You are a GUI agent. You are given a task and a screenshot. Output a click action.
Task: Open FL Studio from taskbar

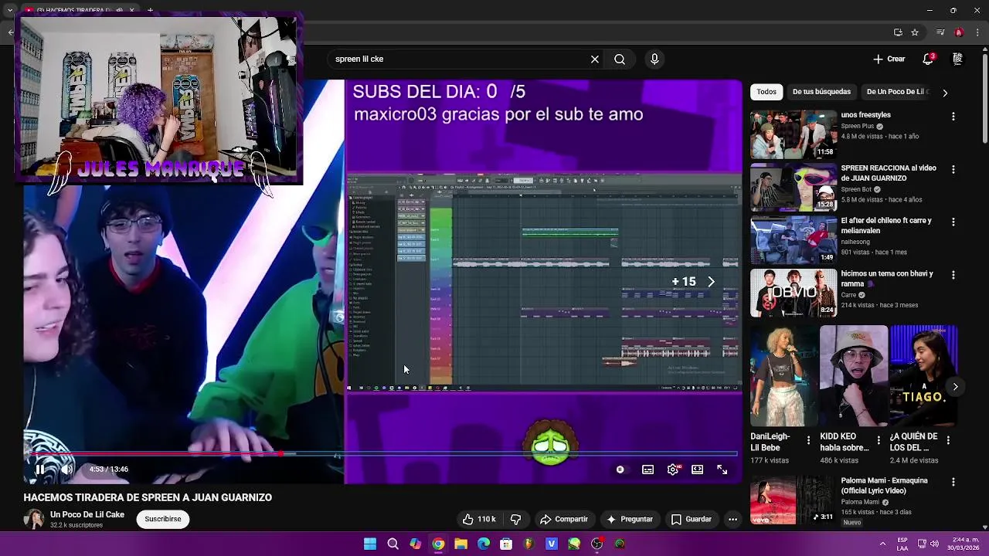[x=528, y=544]
